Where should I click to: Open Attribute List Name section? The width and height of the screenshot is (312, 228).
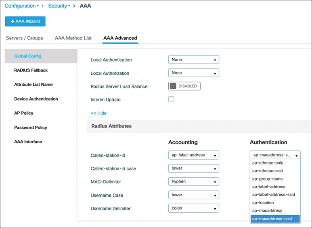[x=33, y=84]
